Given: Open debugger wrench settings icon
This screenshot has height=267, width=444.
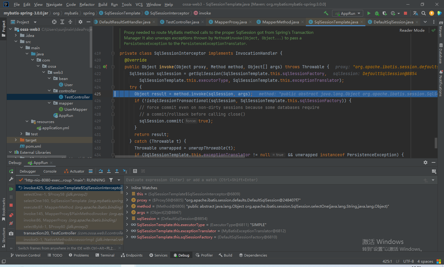Looking at the screenshot, I should point(11,179).
